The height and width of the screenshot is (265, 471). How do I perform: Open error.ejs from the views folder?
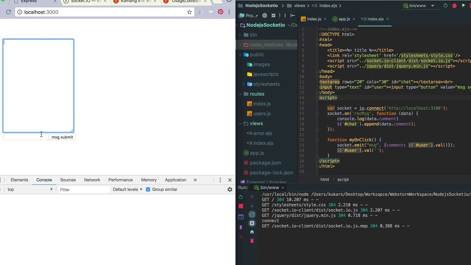coord(262,133)
